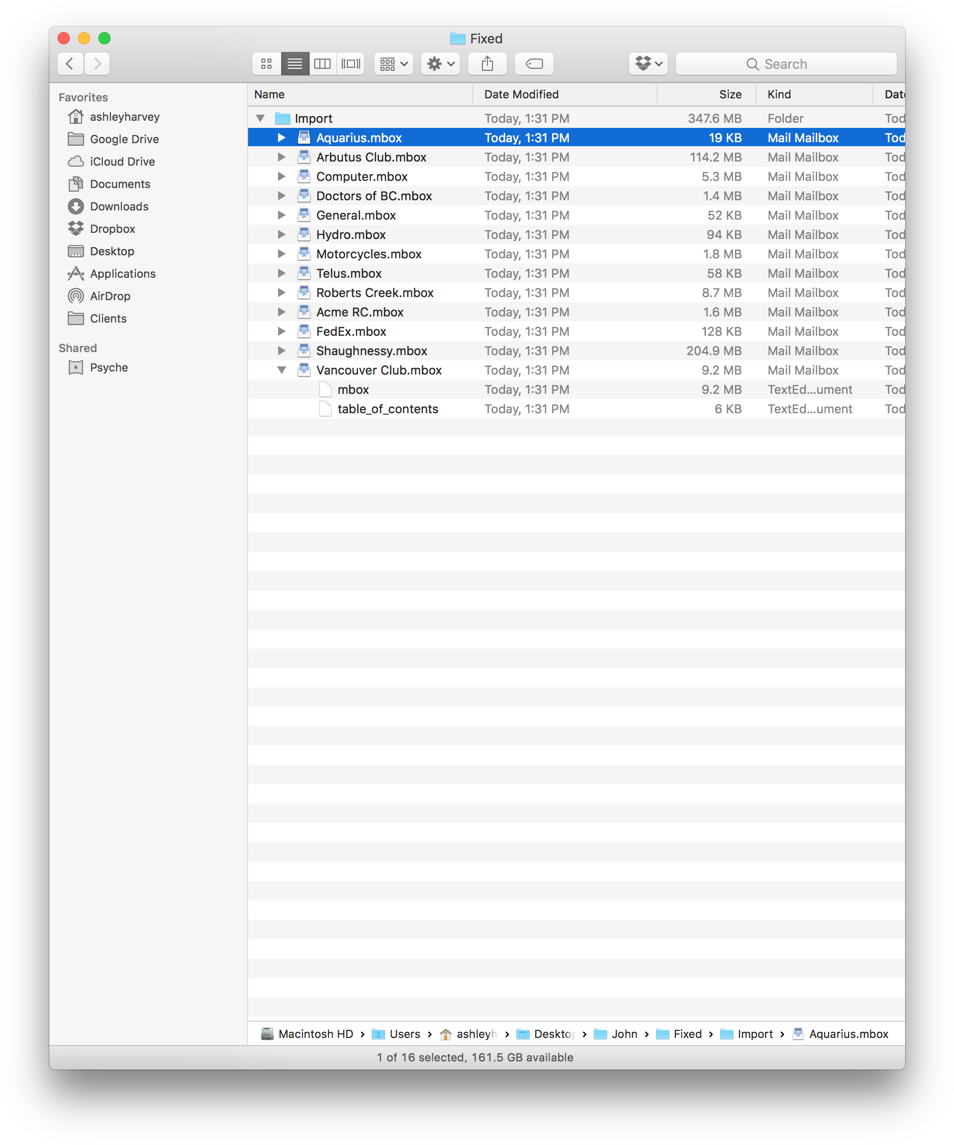The width and height of the screenshot is (954, 1145).
Task: Select the Acme RC.mbox file
Action: 576,312
